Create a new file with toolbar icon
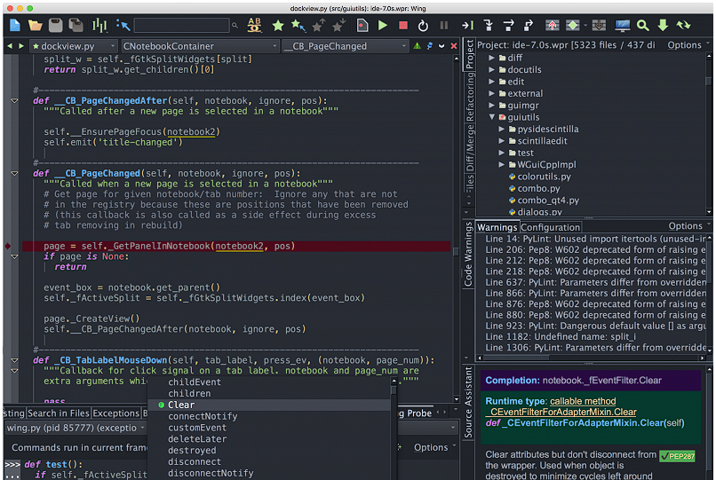 point(14,25)
